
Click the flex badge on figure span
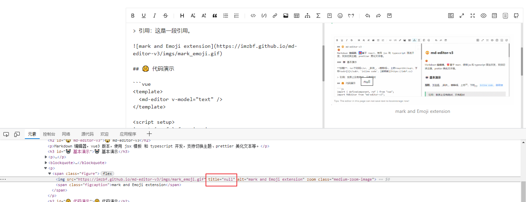[107, 174]
